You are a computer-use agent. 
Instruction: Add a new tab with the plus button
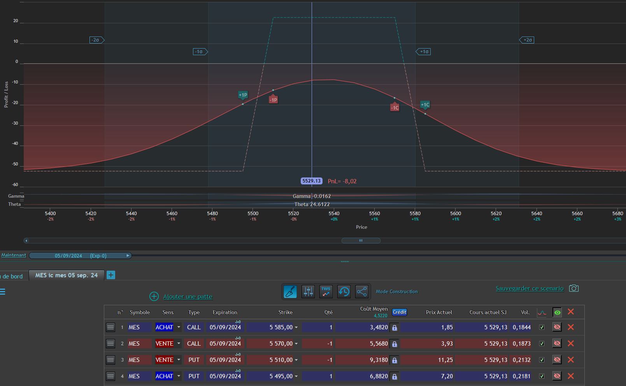click(x=111, y=275)
